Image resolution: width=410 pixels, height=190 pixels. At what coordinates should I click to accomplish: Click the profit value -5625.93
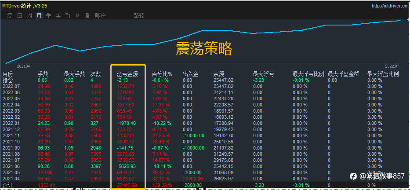point(127,166)
